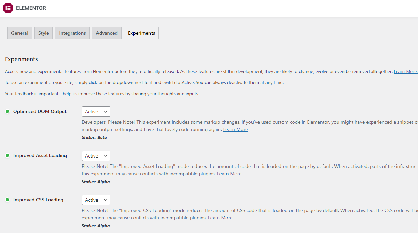The image size is (418, 233).
Task: Switch to the Style tab
Action: click(x=44, y=33)
